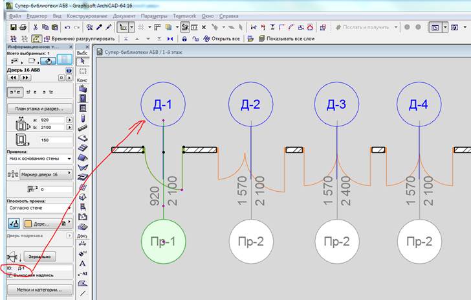Viewport: 471px width, 300px height.
Task: Click the Cut scissors icon
Action: [36, 28]
